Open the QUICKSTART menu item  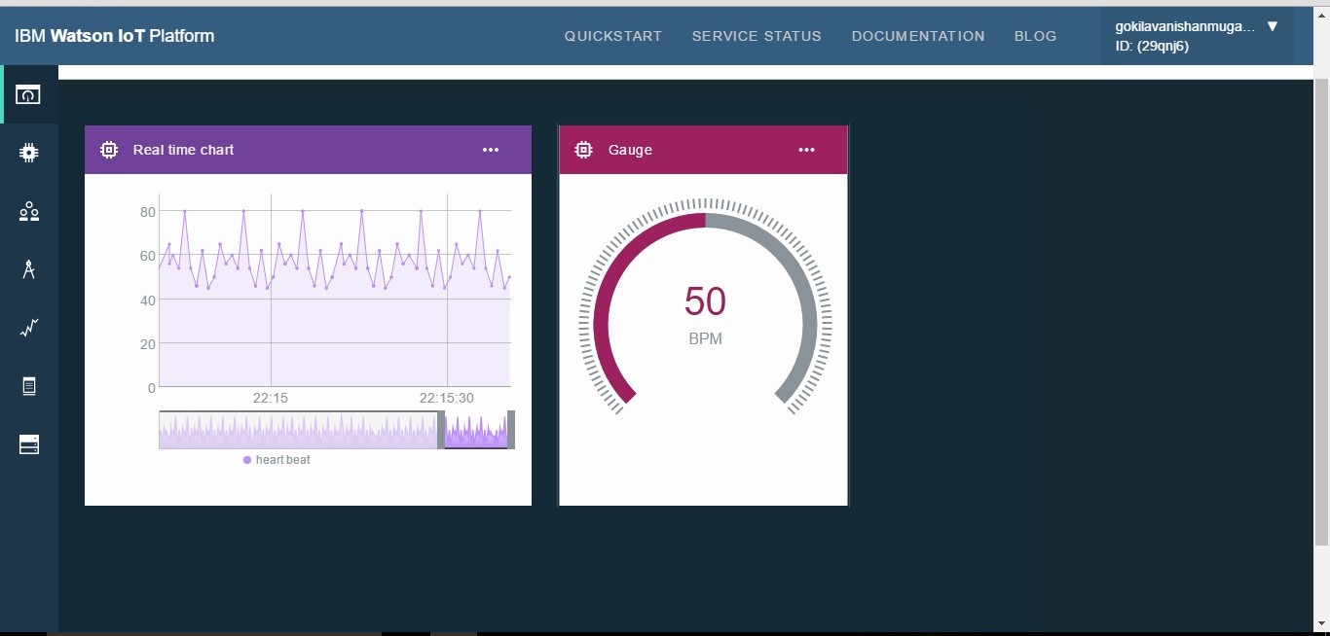click(x=612, y=36)
